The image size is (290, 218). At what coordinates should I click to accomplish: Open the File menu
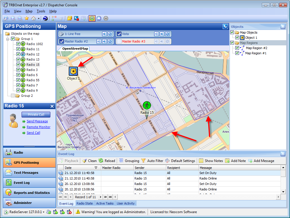click(7, 11)
